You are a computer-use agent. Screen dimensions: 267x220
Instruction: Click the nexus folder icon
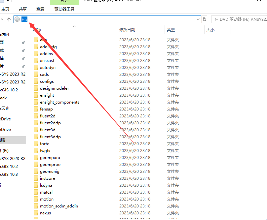[x=36, y=213]
